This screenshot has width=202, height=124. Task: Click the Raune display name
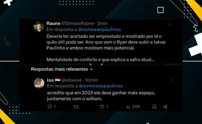[53, 24]
